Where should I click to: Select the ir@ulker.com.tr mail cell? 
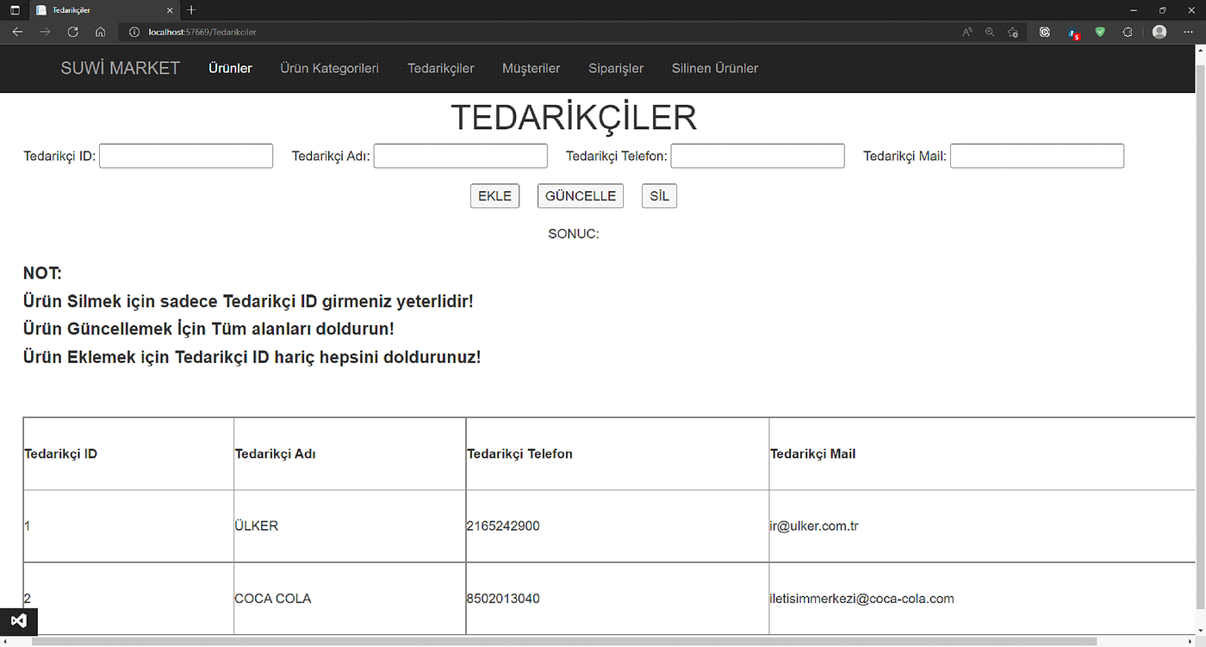point(982,526)
